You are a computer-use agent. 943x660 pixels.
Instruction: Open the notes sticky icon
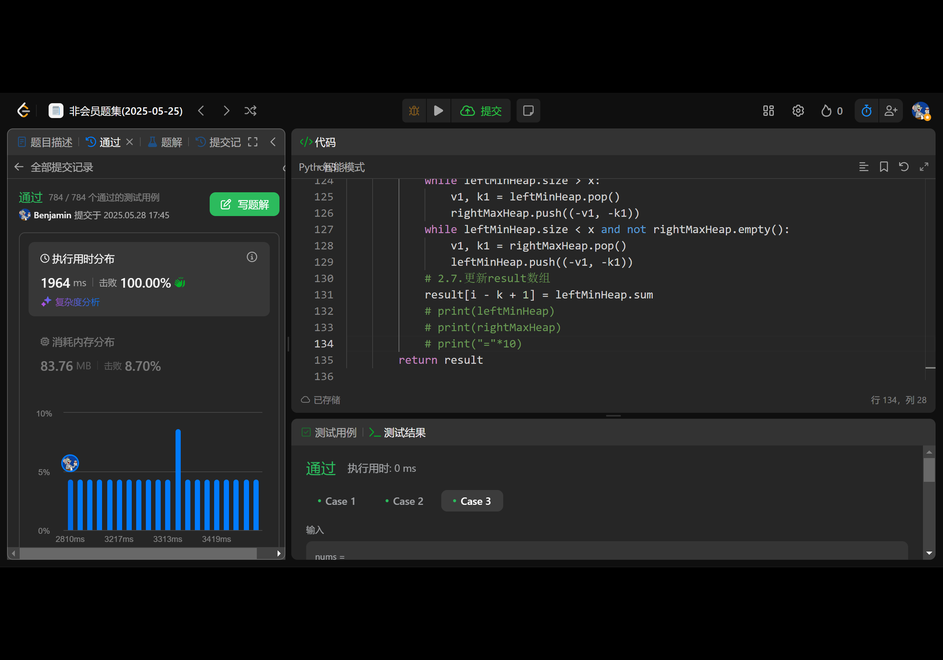(528, 111)
